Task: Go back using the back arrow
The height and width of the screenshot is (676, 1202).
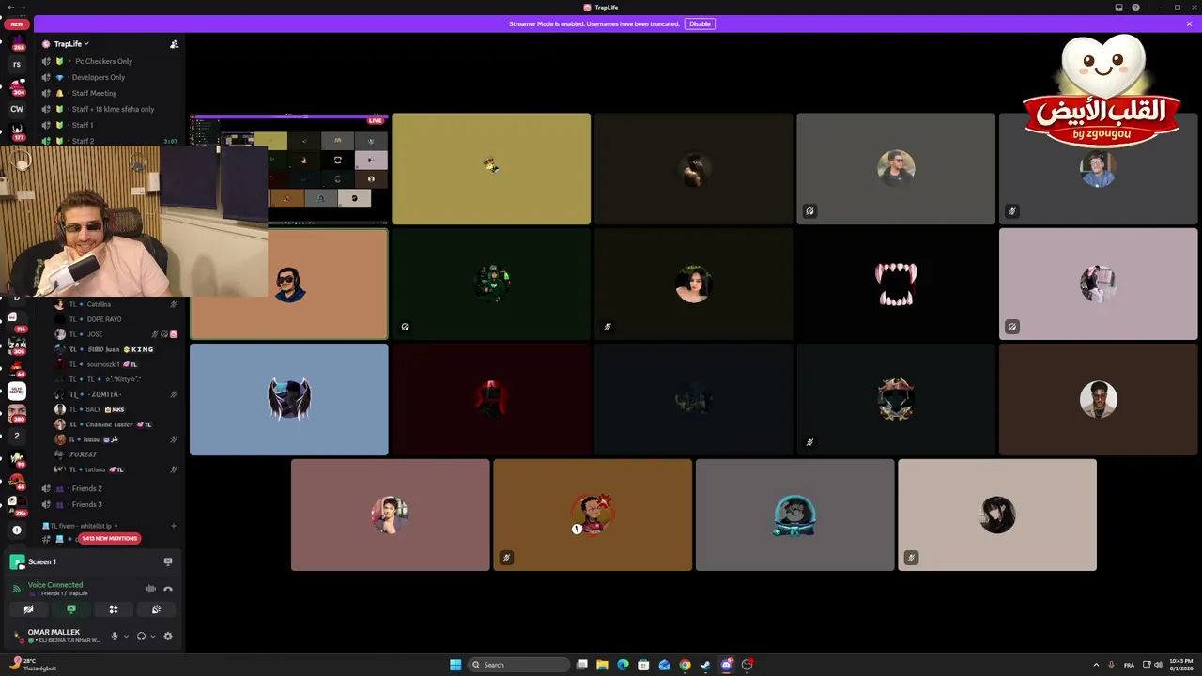Action: [9, 8]
